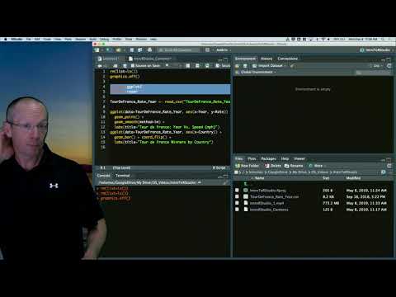Click editor line 7 TourDeFrance_Rate_Year code

170,101
